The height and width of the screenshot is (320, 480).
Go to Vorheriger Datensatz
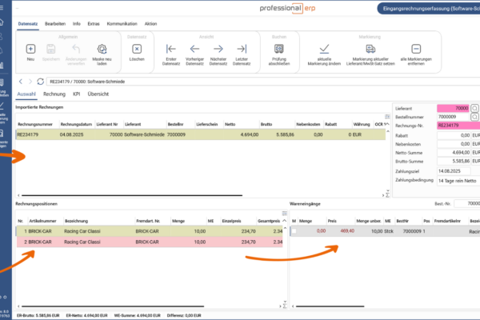(194, 49)
